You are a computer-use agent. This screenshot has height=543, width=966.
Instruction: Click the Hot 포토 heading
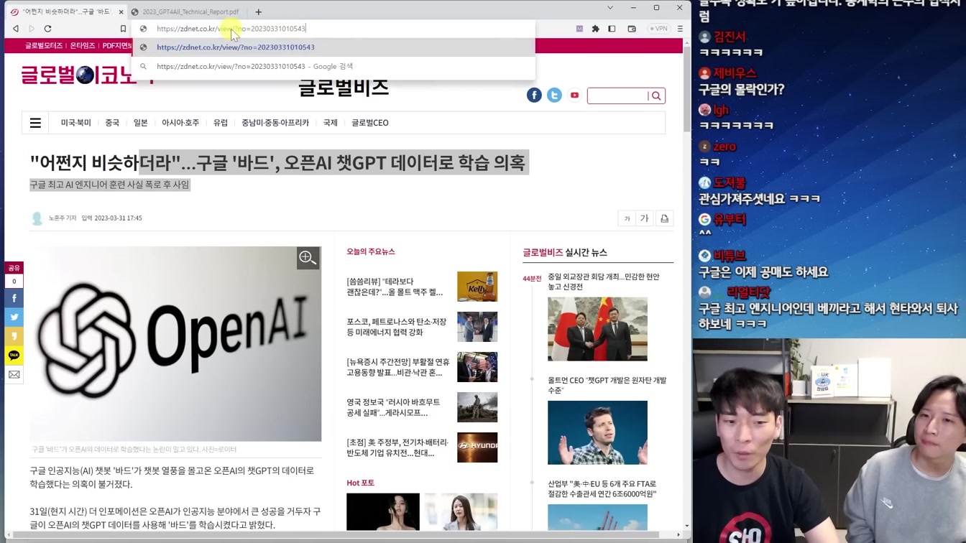pos(360,483)
